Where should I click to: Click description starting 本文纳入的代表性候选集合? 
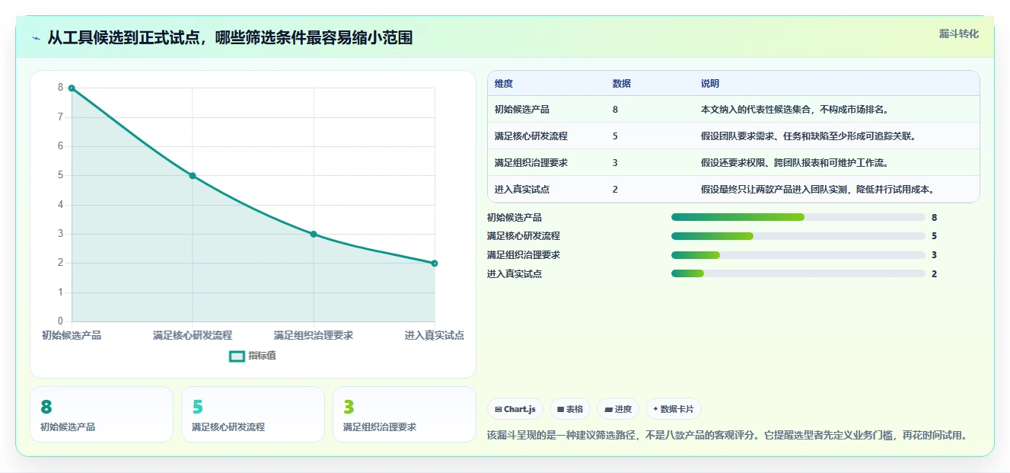(795, 110)
